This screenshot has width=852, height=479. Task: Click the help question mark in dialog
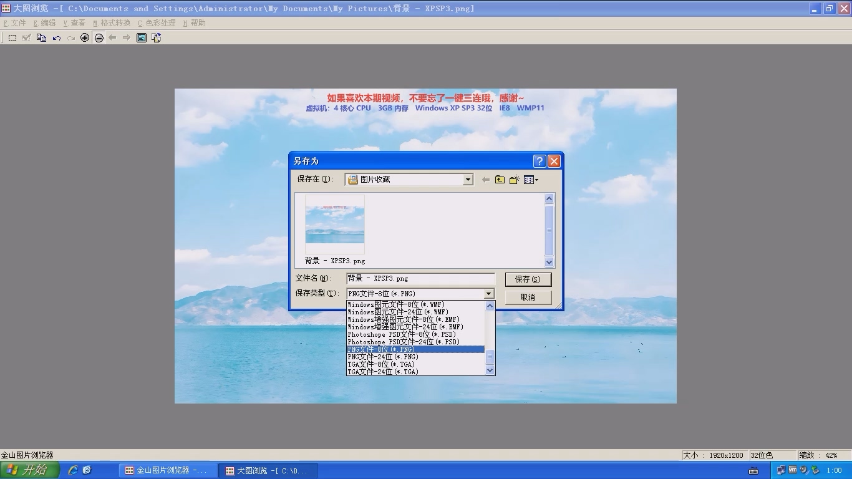pos(540,161)
